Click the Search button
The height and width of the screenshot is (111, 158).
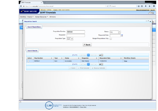(87, 45)
